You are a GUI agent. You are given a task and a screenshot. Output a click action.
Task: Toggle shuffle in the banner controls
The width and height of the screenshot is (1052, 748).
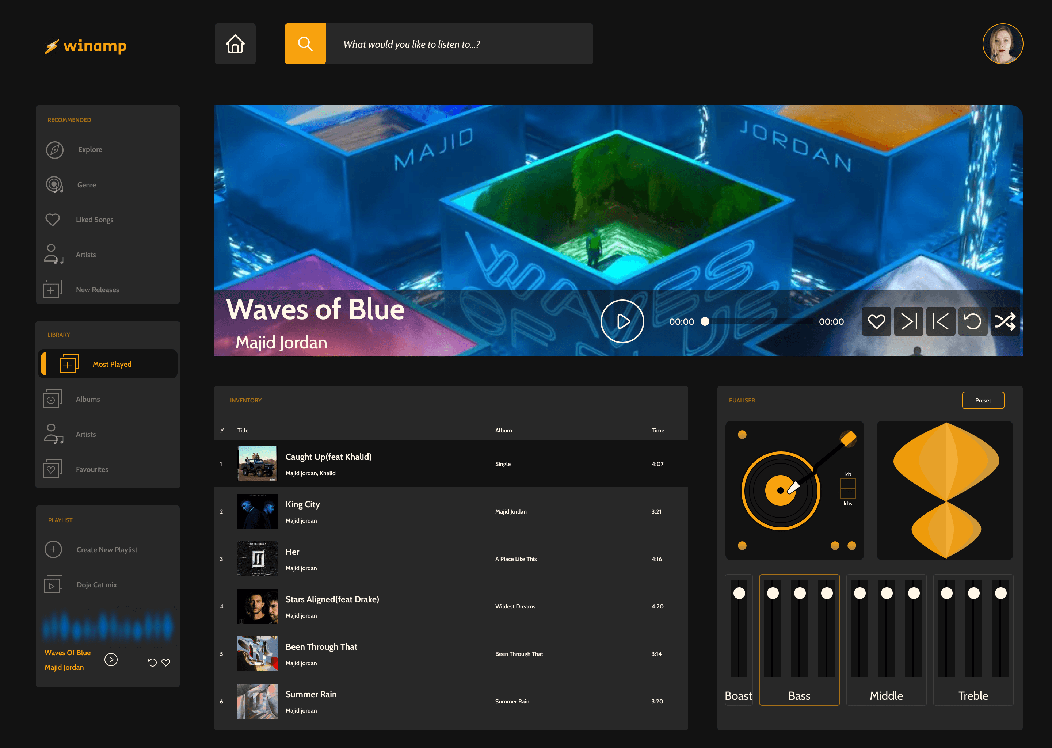1005,321
